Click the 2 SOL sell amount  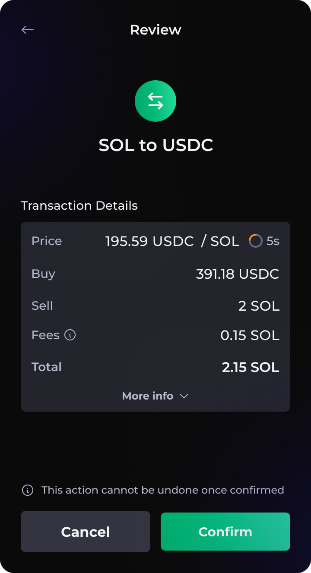pos(259,306)
